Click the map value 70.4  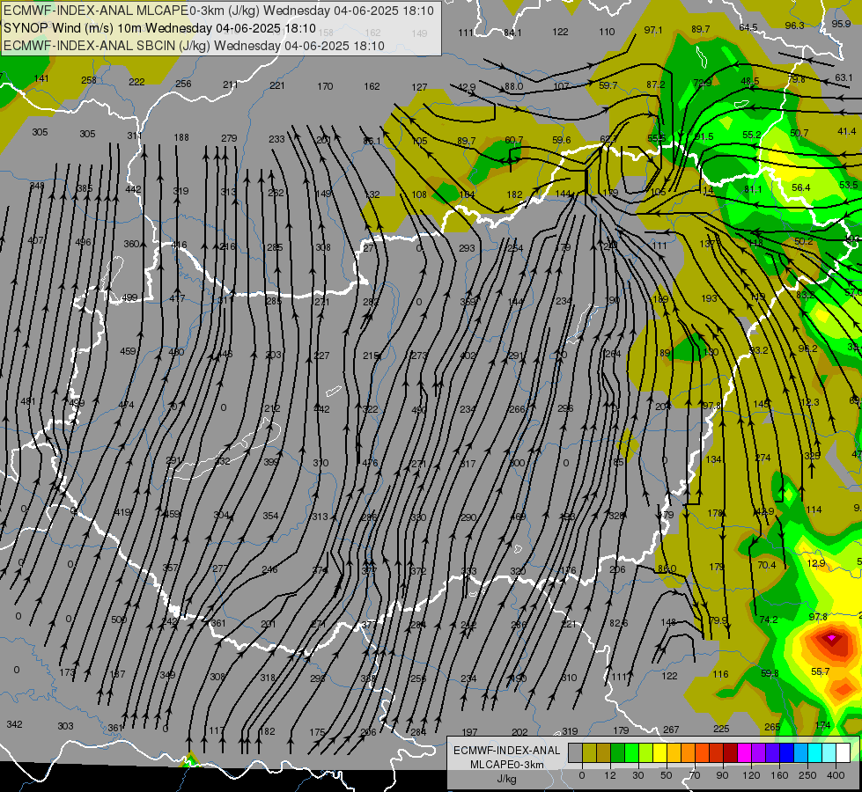coord(766,565)
